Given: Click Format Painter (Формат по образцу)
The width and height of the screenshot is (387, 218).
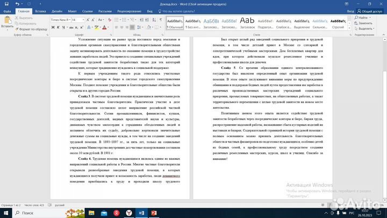Looking at the screenshot, I should (31, 29).
